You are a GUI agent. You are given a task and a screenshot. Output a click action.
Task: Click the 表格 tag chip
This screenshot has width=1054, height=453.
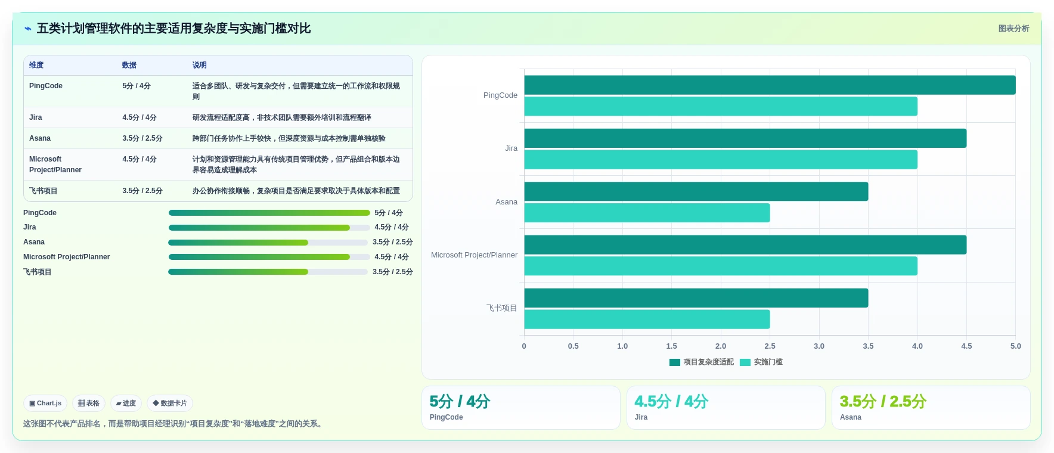[89, 404]
